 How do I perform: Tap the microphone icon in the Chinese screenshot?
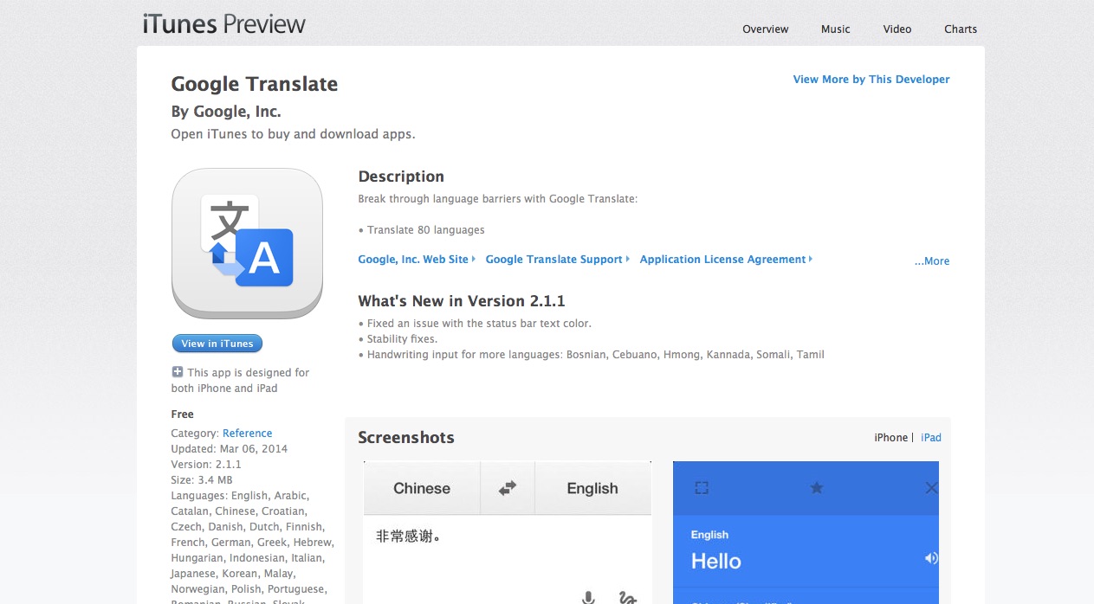(x=588, y=597)
